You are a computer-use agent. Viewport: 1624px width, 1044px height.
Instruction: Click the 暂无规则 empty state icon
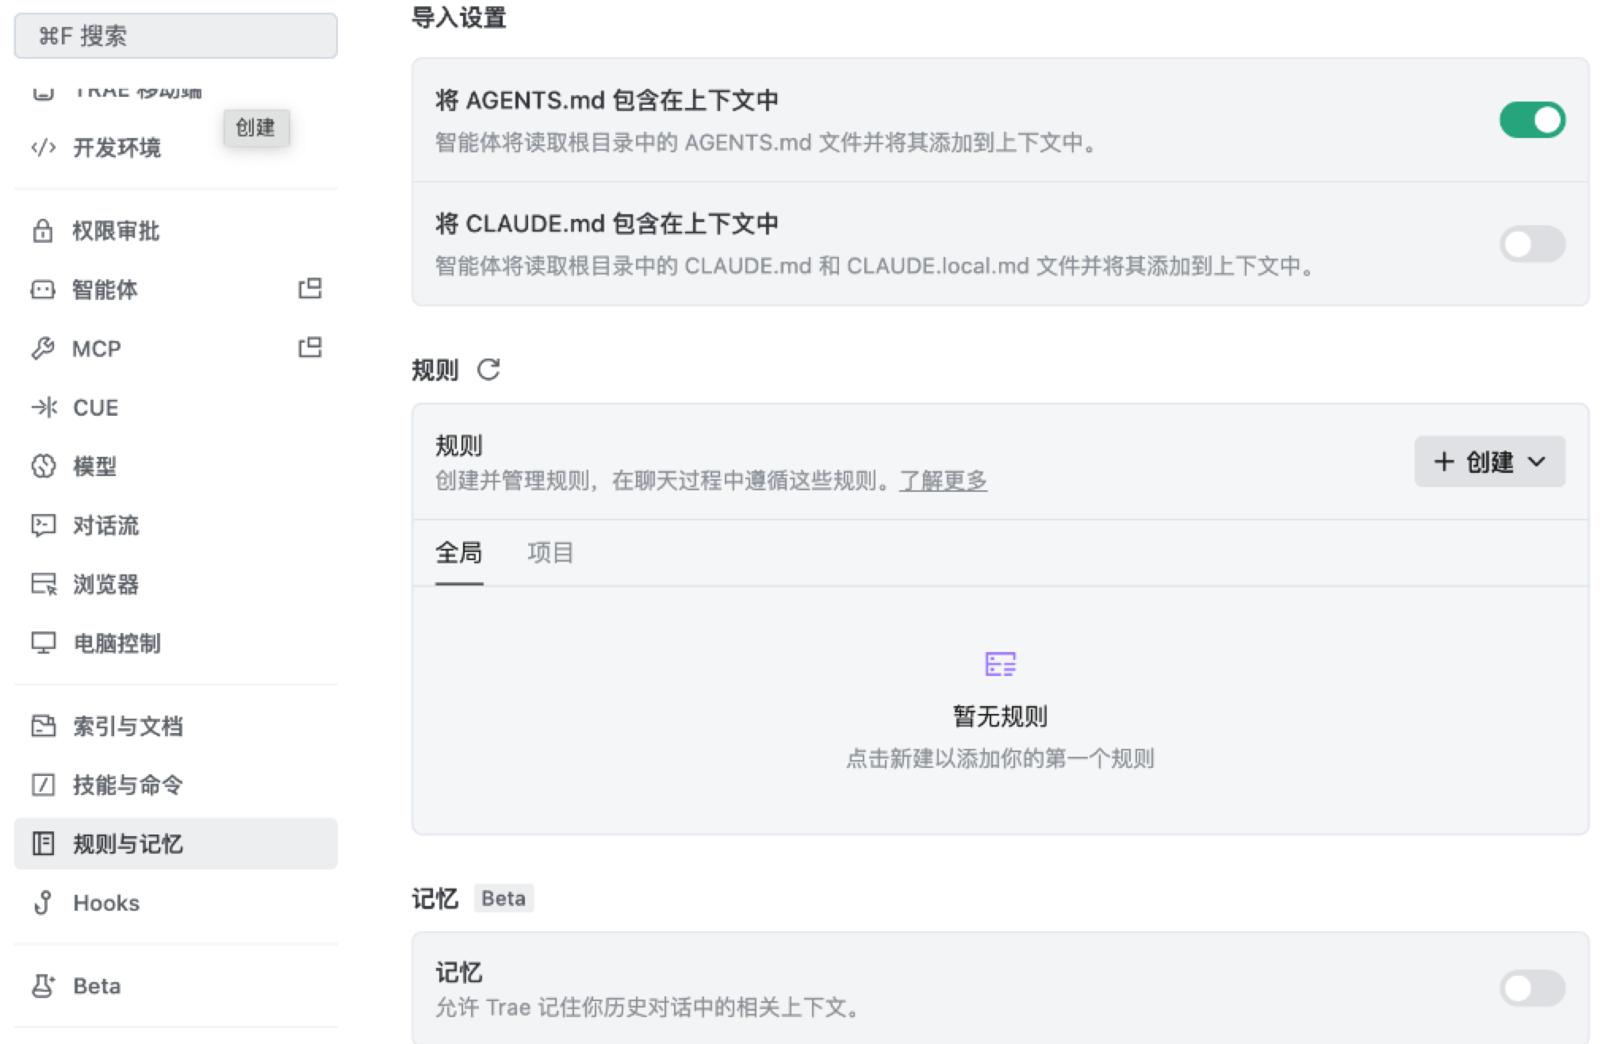point(1001,664)
